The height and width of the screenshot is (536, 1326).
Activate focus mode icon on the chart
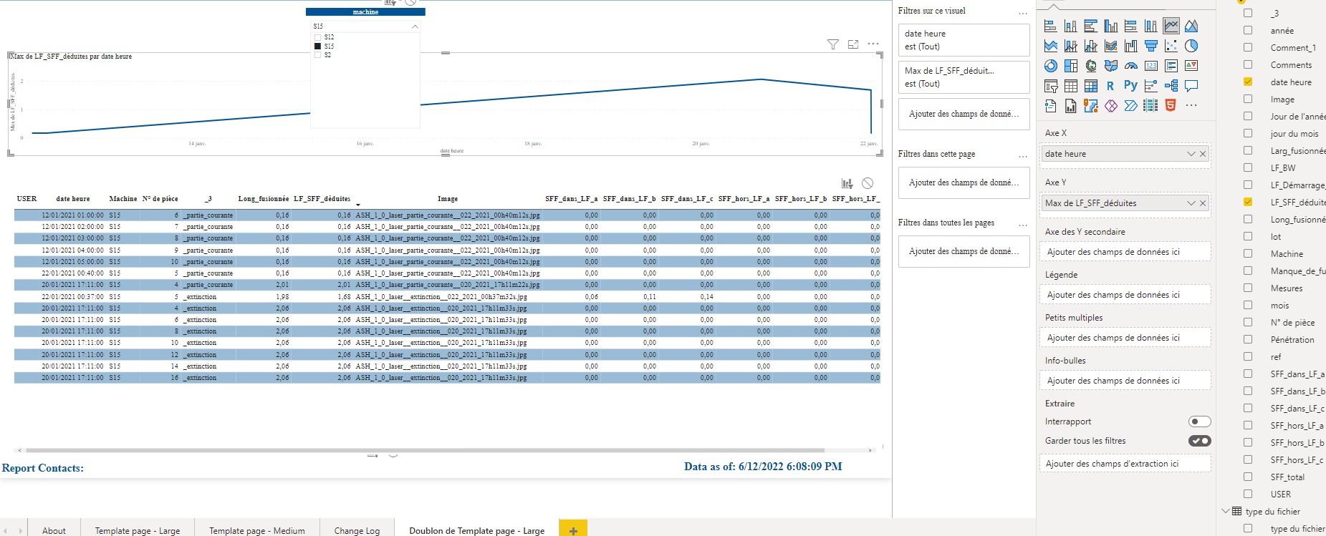click(853, 44)
